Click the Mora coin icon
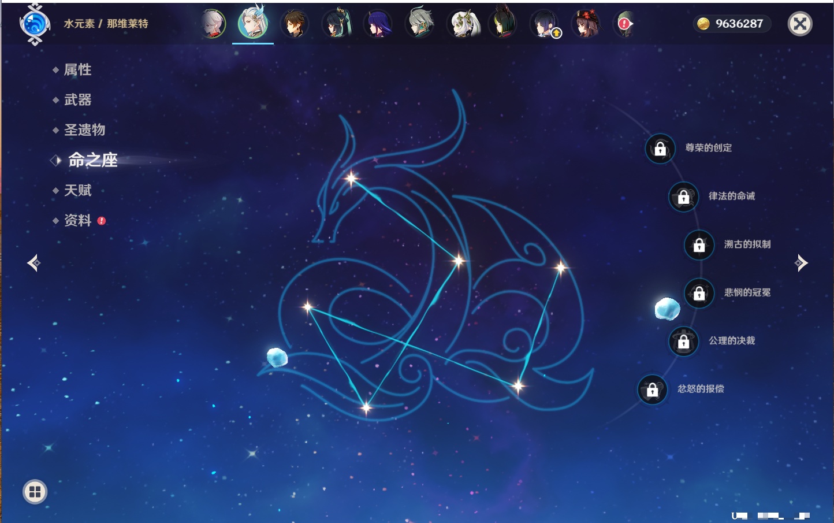This screenshot has width=834, height=523. (x=703, y=24)
